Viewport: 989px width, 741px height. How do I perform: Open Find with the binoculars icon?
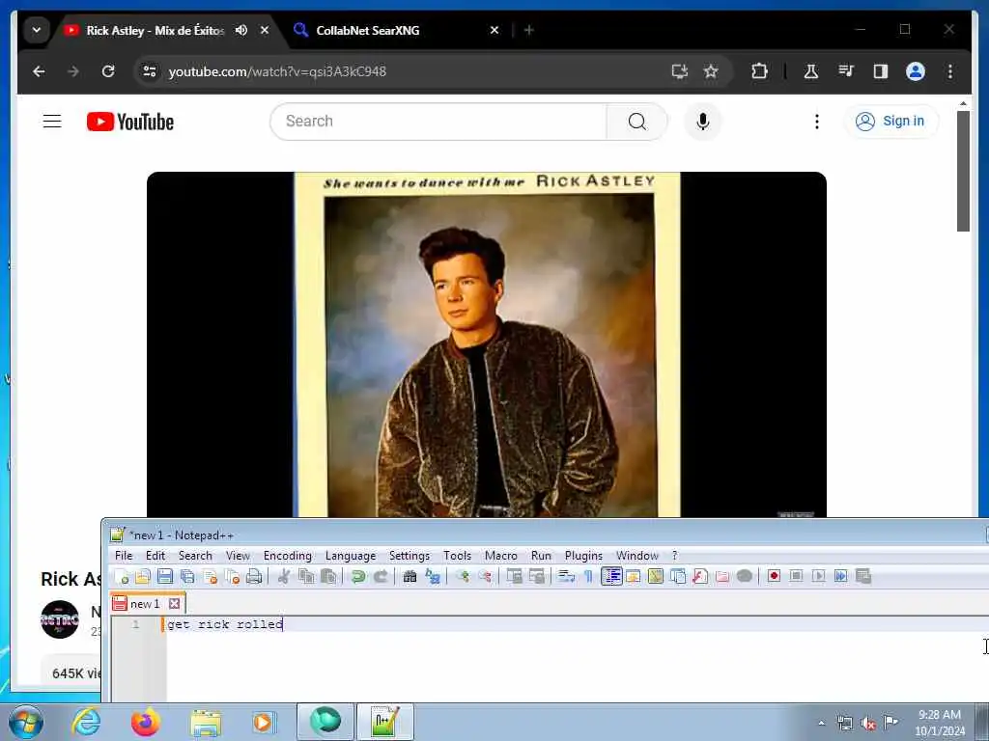(x=410, y=576)
